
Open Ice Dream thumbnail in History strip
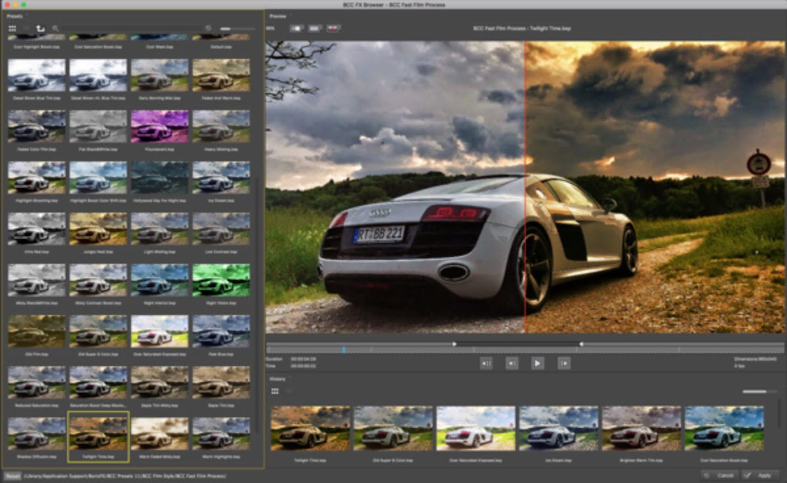coord(559,428)
